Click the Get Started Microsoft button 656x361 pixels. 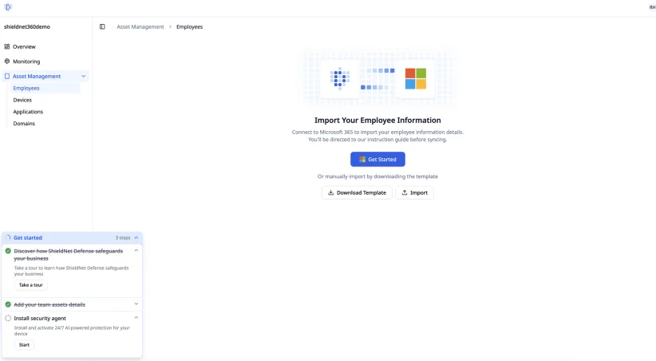377,159
